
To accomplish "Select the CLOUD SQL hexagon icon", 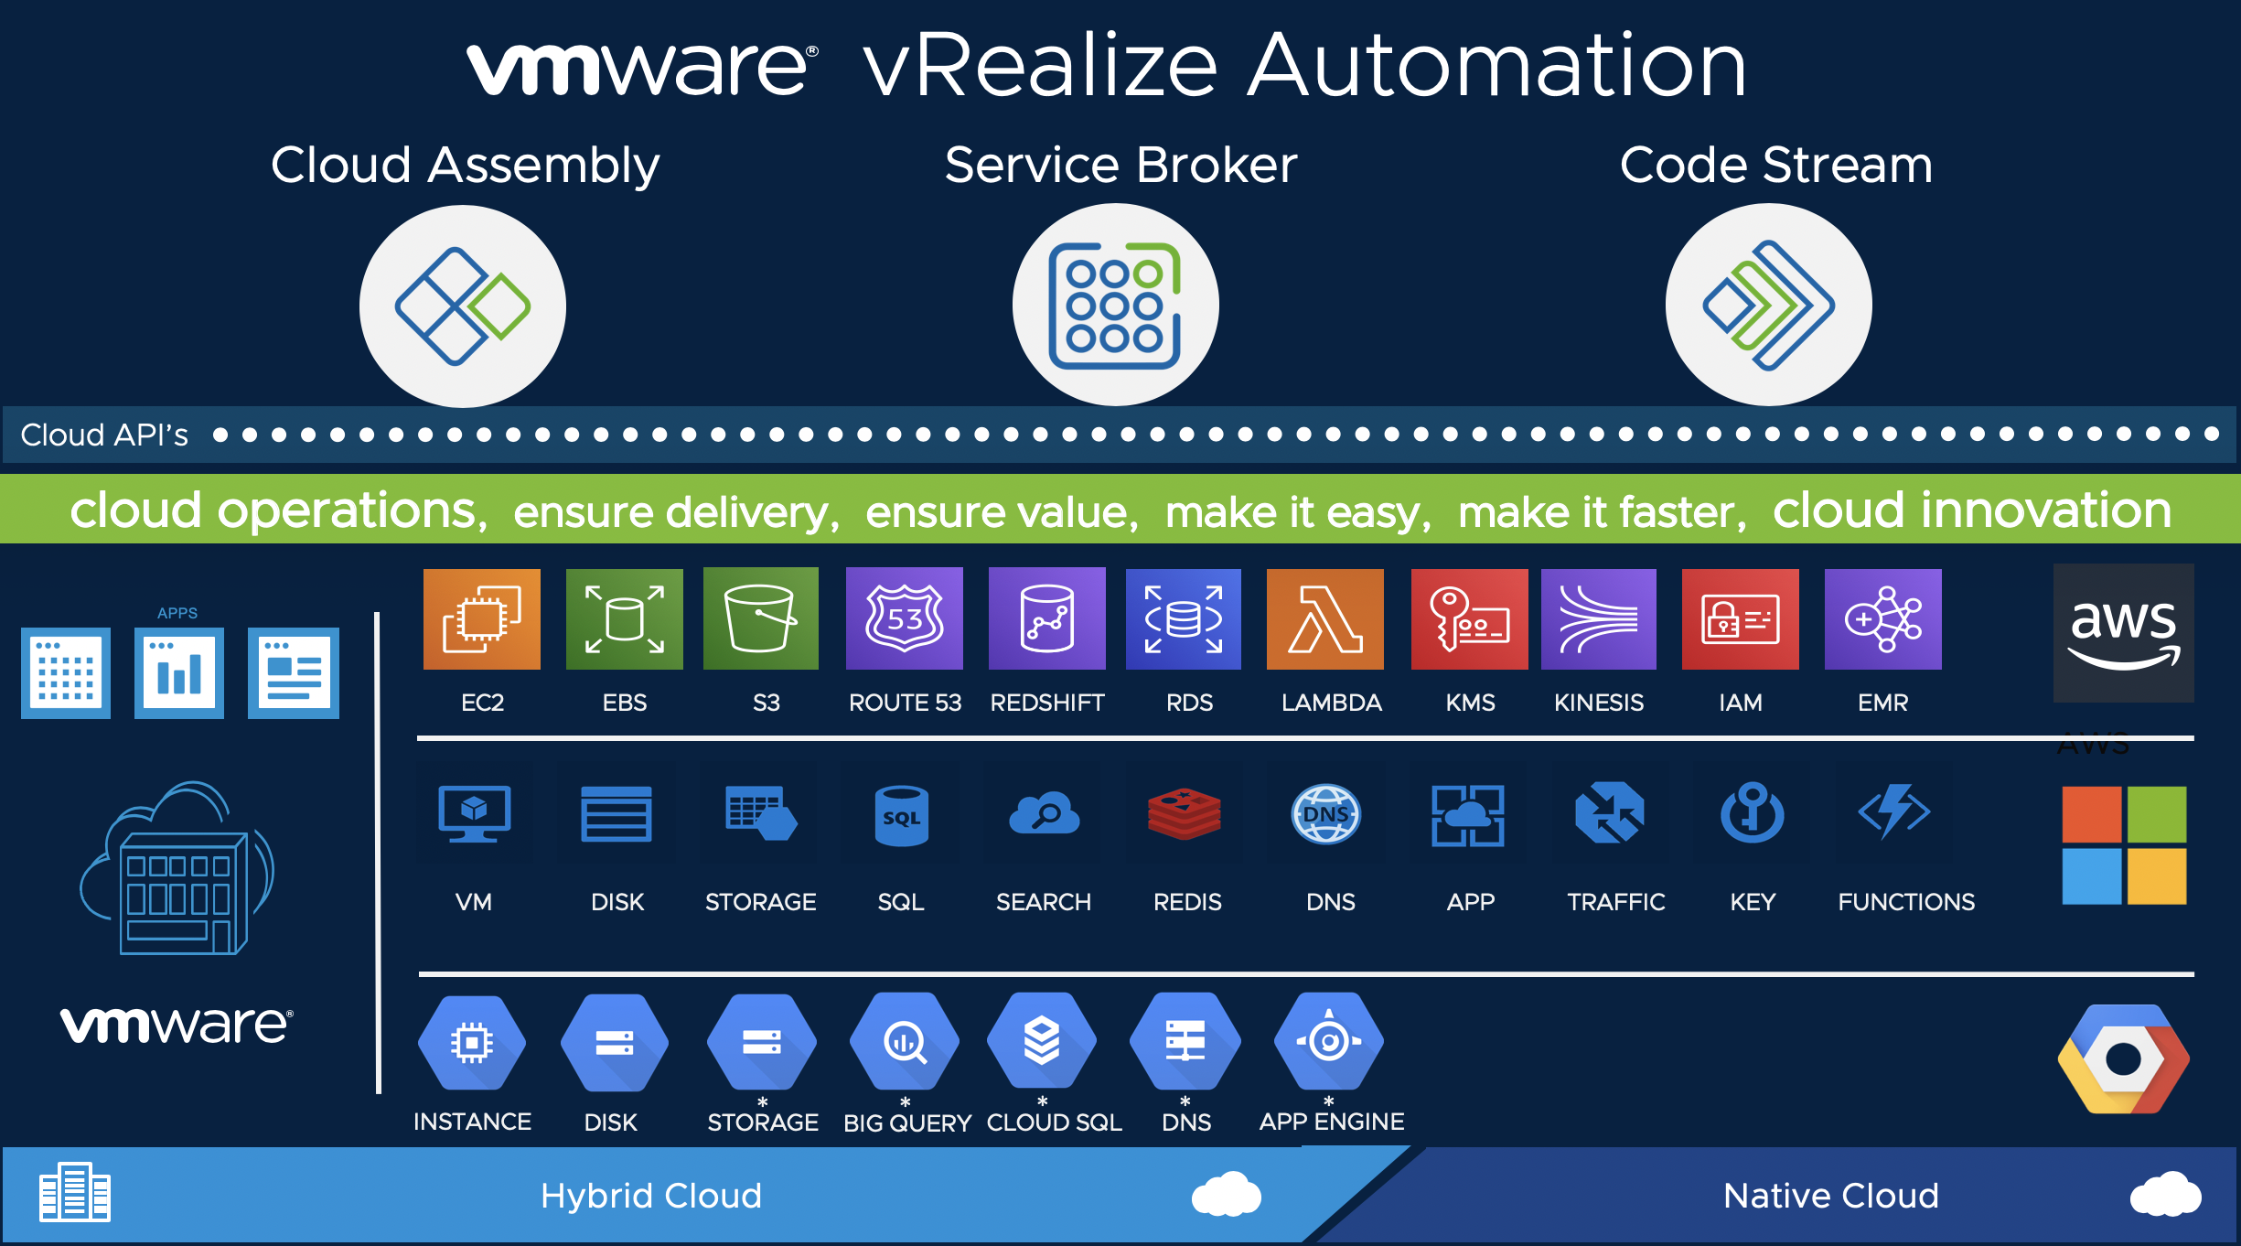I will tap(1042, 1040).
